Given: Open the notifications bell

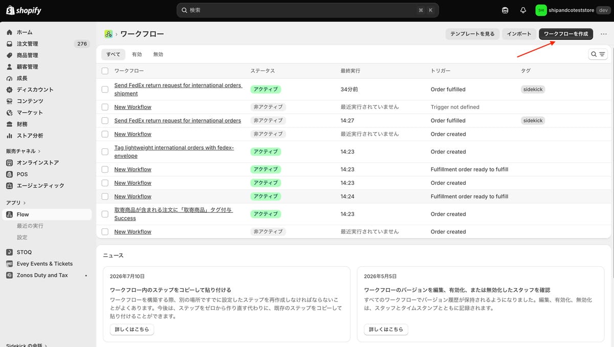Looking at the screenshot, I should (523, 10).
